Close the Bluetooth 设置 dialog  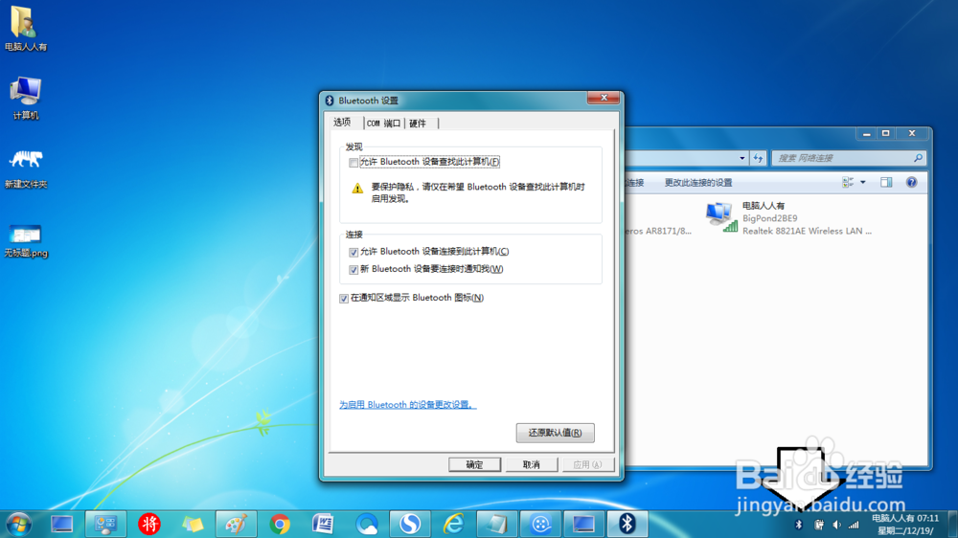point(604,98)
